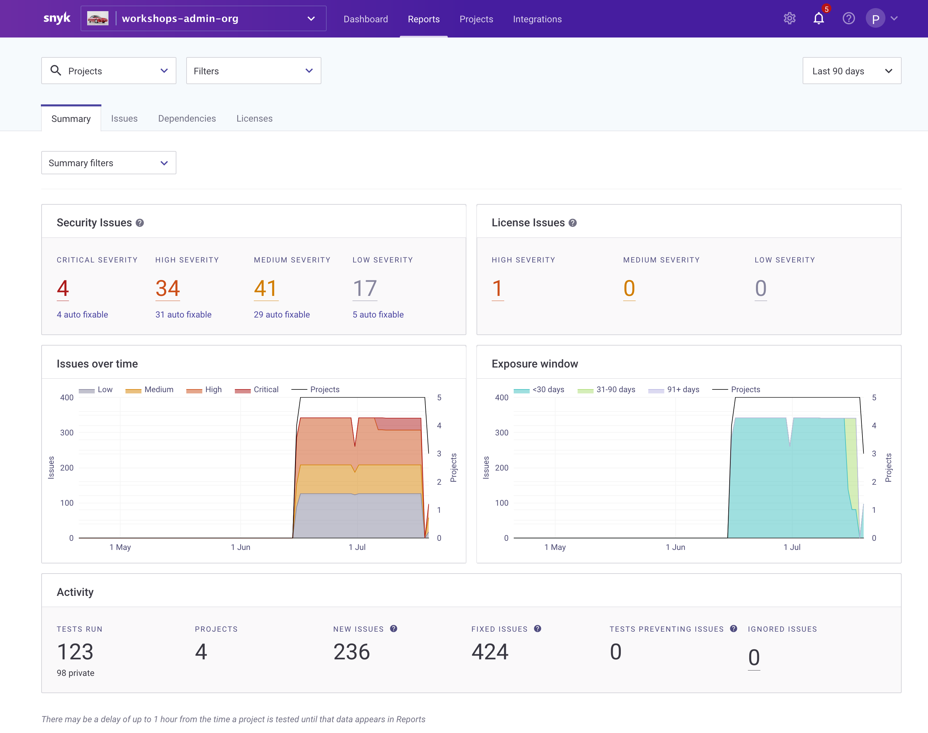
Task: Toggle 31-90 days series in Exposure window legend
Action: [606, 389]
